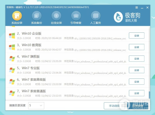
Task: Click the Win7 家庭普通版 directory path
Action: [100, 96]
